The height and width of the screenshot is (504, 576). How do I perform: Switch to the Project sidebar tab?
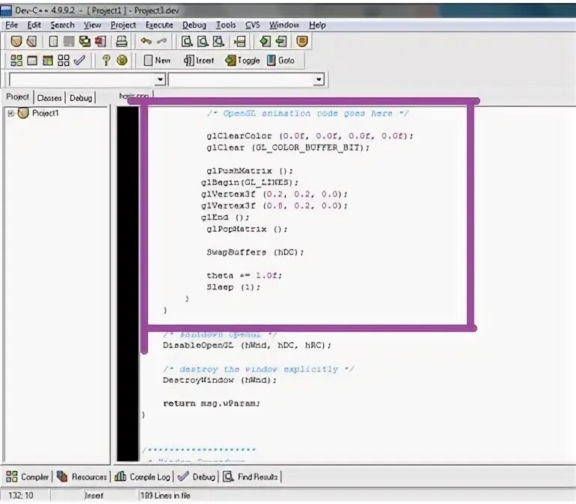(x=17, y=97)
